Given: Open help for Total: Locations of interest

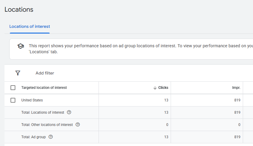Looking at the screenshot, I should pos(69,112).
